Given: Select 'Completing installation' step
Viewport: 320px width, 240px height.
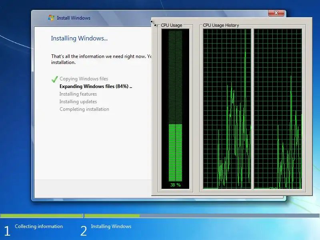Looking at the screenshot, I should point(84,109).
